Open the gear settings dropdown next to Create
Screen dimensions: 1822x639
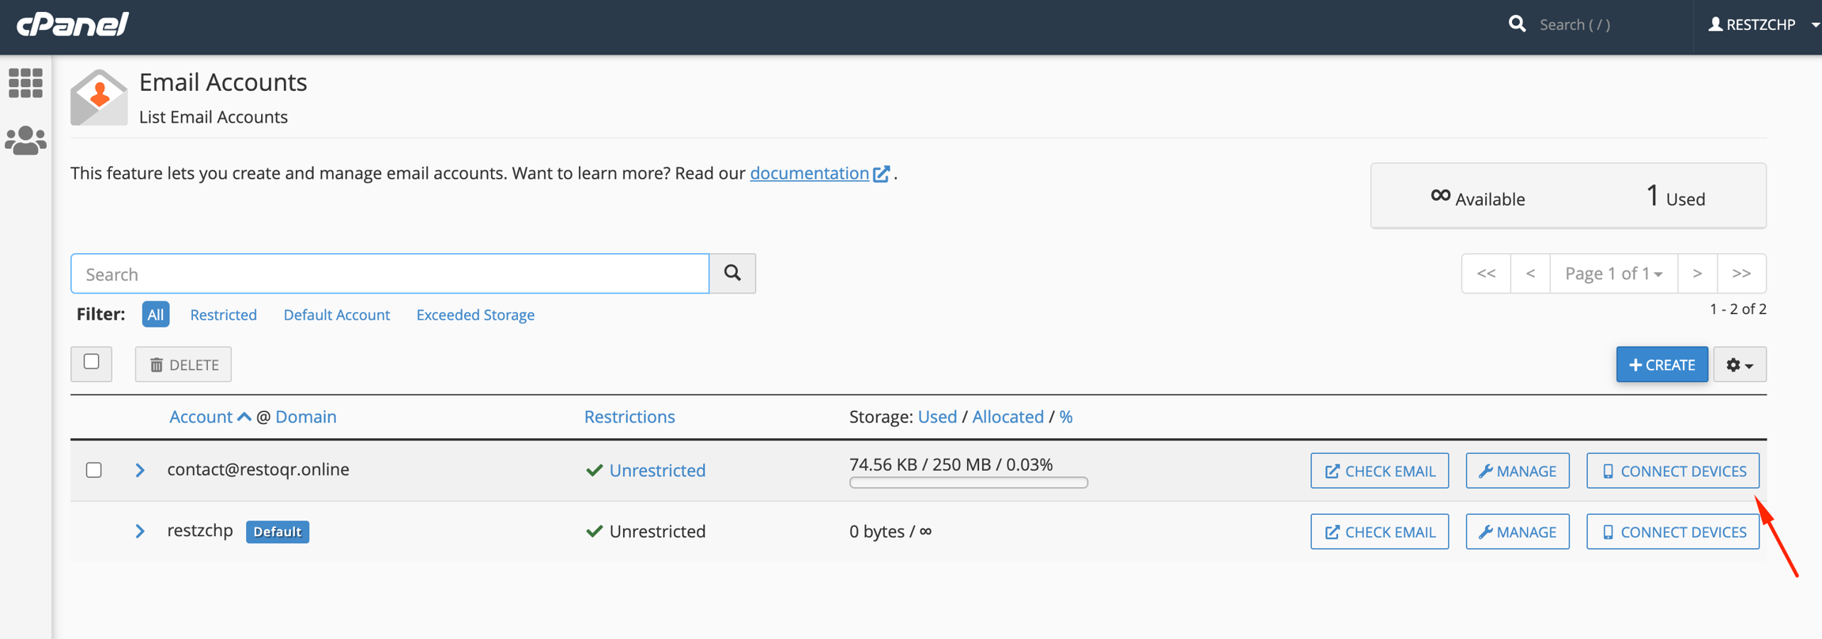(x=1739, y=365)
